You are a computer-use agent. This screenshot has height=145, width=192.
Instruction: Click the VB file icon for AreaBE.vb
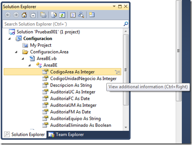pos(32,58)
